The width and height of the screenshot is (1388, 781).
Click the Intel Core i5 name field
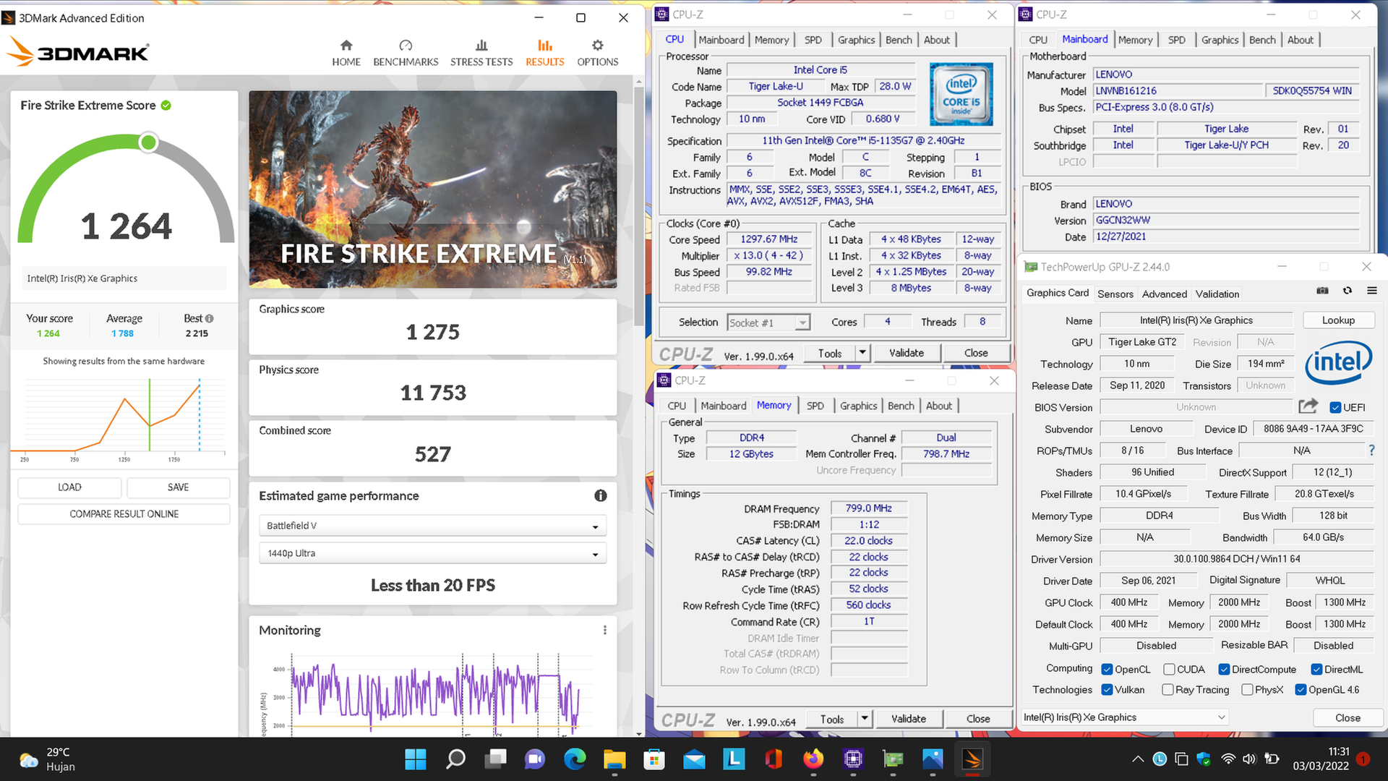point(820,70)
